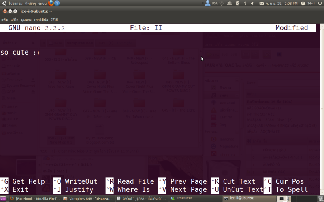The image size is (324, 202).
Task: Click the '^W Where Is' shortcut label
Action: pos(128,189)
